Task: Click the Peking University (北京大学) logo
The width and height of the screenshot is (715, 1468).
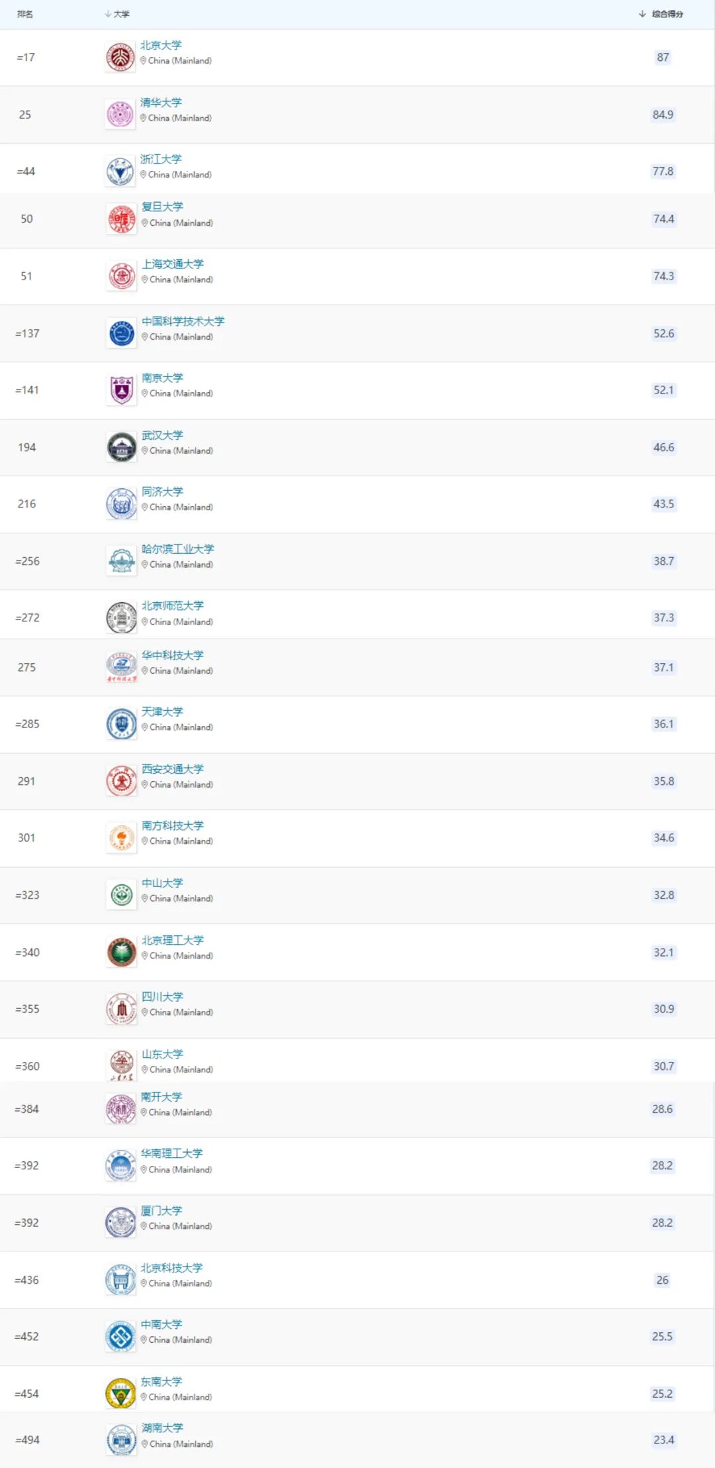Action: point(120,58)
